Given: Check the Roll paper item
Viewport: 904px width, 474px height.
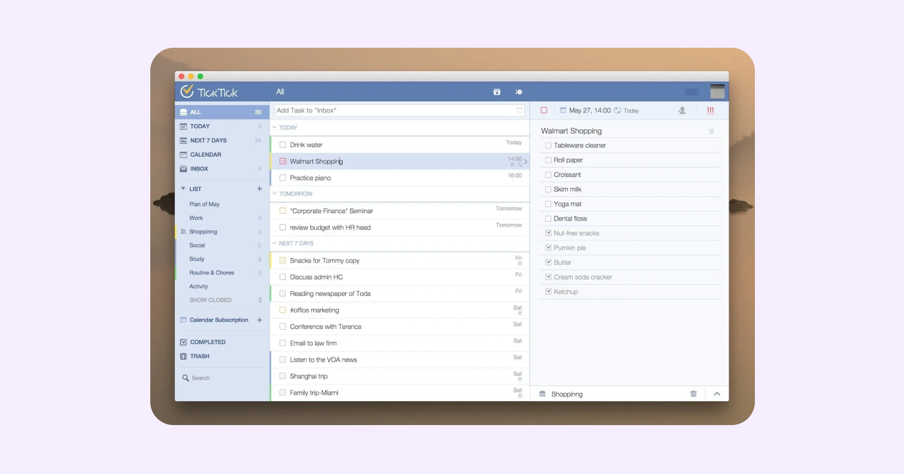Looking at the screenshot, I should [548, 160].
